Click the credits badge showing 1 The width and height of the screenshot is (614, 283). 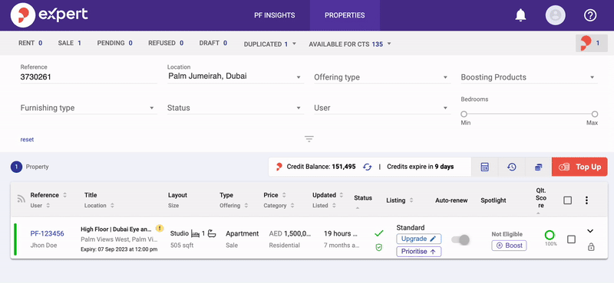591,44
